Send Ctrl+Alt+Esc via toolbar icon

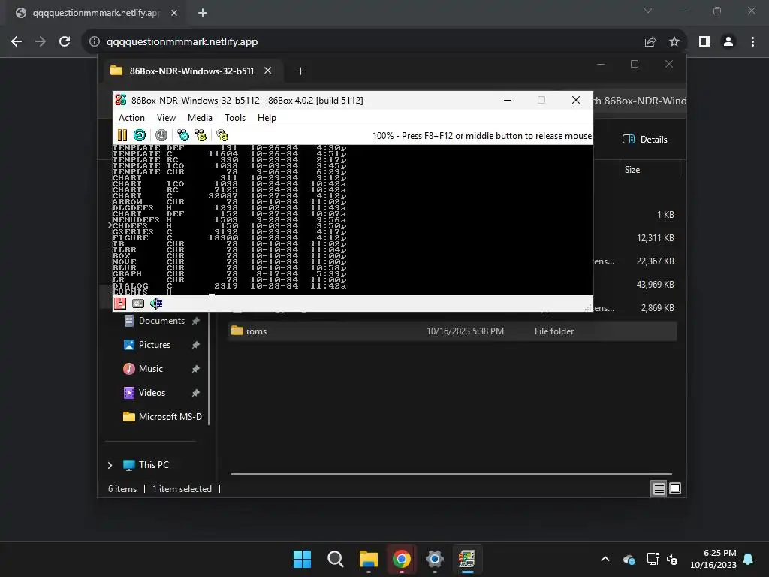click(x=201, y=135)
